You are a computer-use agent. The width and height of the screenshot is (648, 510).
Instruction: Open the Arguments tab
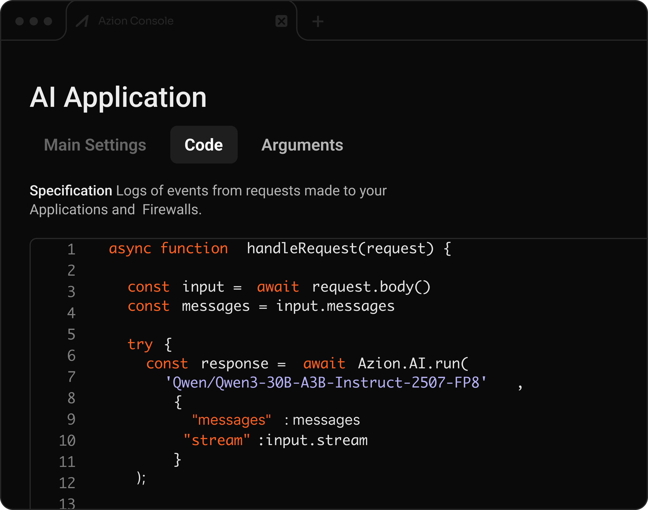coord(302,145)
